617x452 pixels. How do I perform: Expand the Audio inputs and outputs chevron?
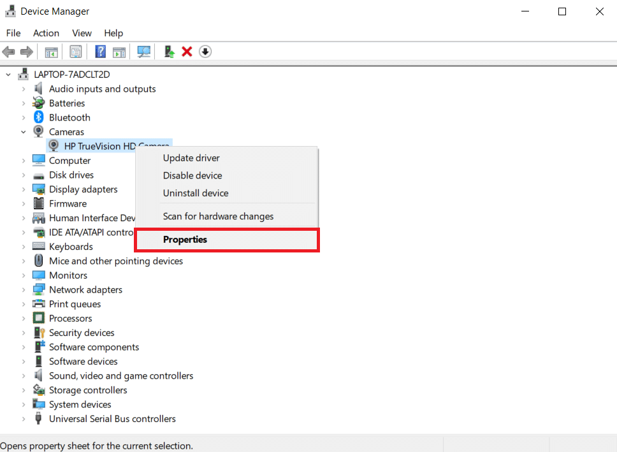point(24,89)
